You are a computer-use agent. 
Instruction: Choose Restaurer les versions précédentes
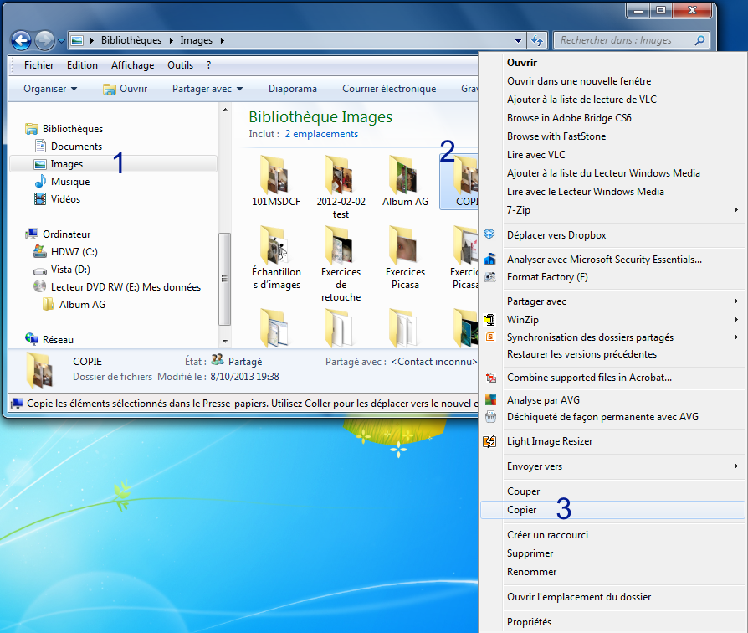point(612,354)
